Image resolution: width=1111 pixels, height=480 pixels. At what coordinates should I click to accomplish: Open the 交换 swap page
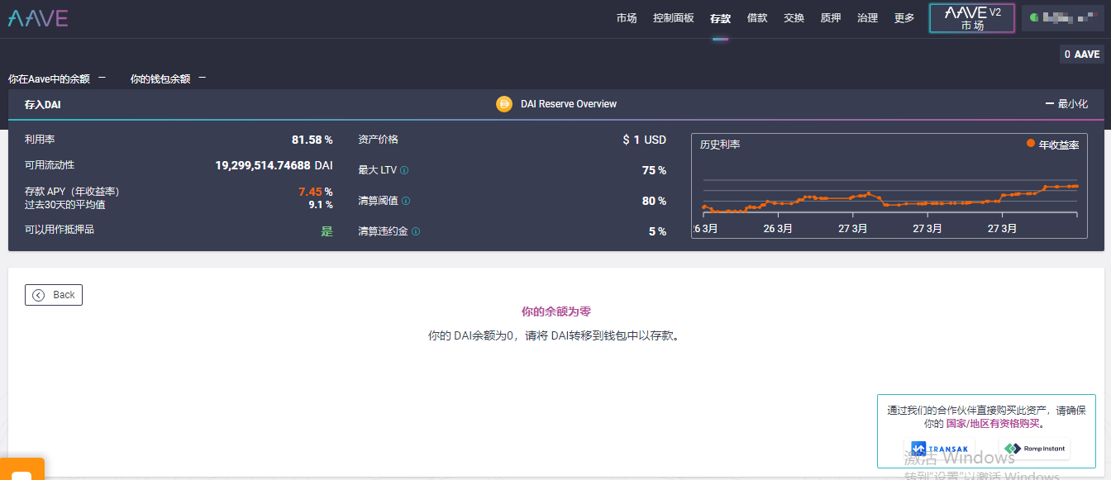[x=794, y=18]
